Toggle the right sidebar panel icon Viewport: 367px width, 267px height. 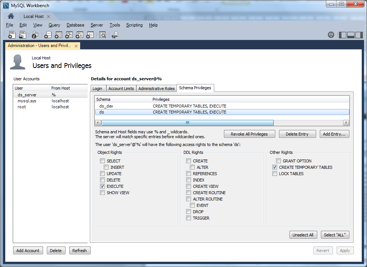[x=359, y=35]
